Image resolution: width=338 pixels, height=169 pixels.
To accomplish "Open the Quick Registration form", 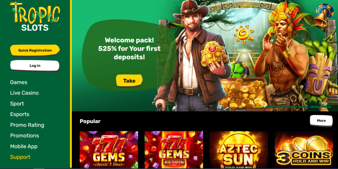I will [x=35, y=50].
